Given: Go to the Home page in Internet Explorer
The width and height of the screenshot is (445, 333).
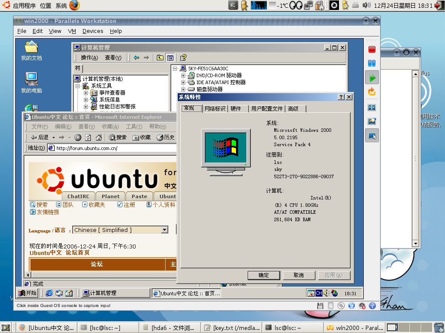Looking at the screenshot, I should pos(99,137).
